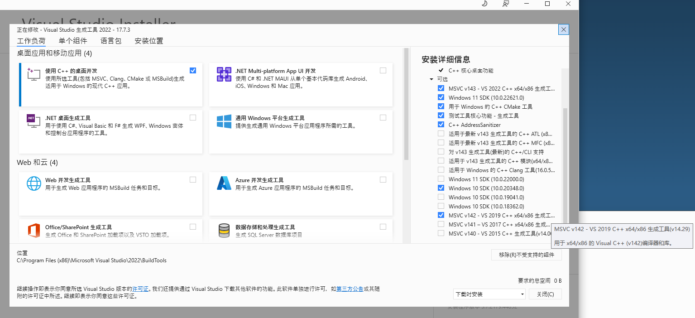Uncheck Windows 11 SDK (10.0.22621.0)
The height and width of the screenshot is (318, 695).
(441, 97)
